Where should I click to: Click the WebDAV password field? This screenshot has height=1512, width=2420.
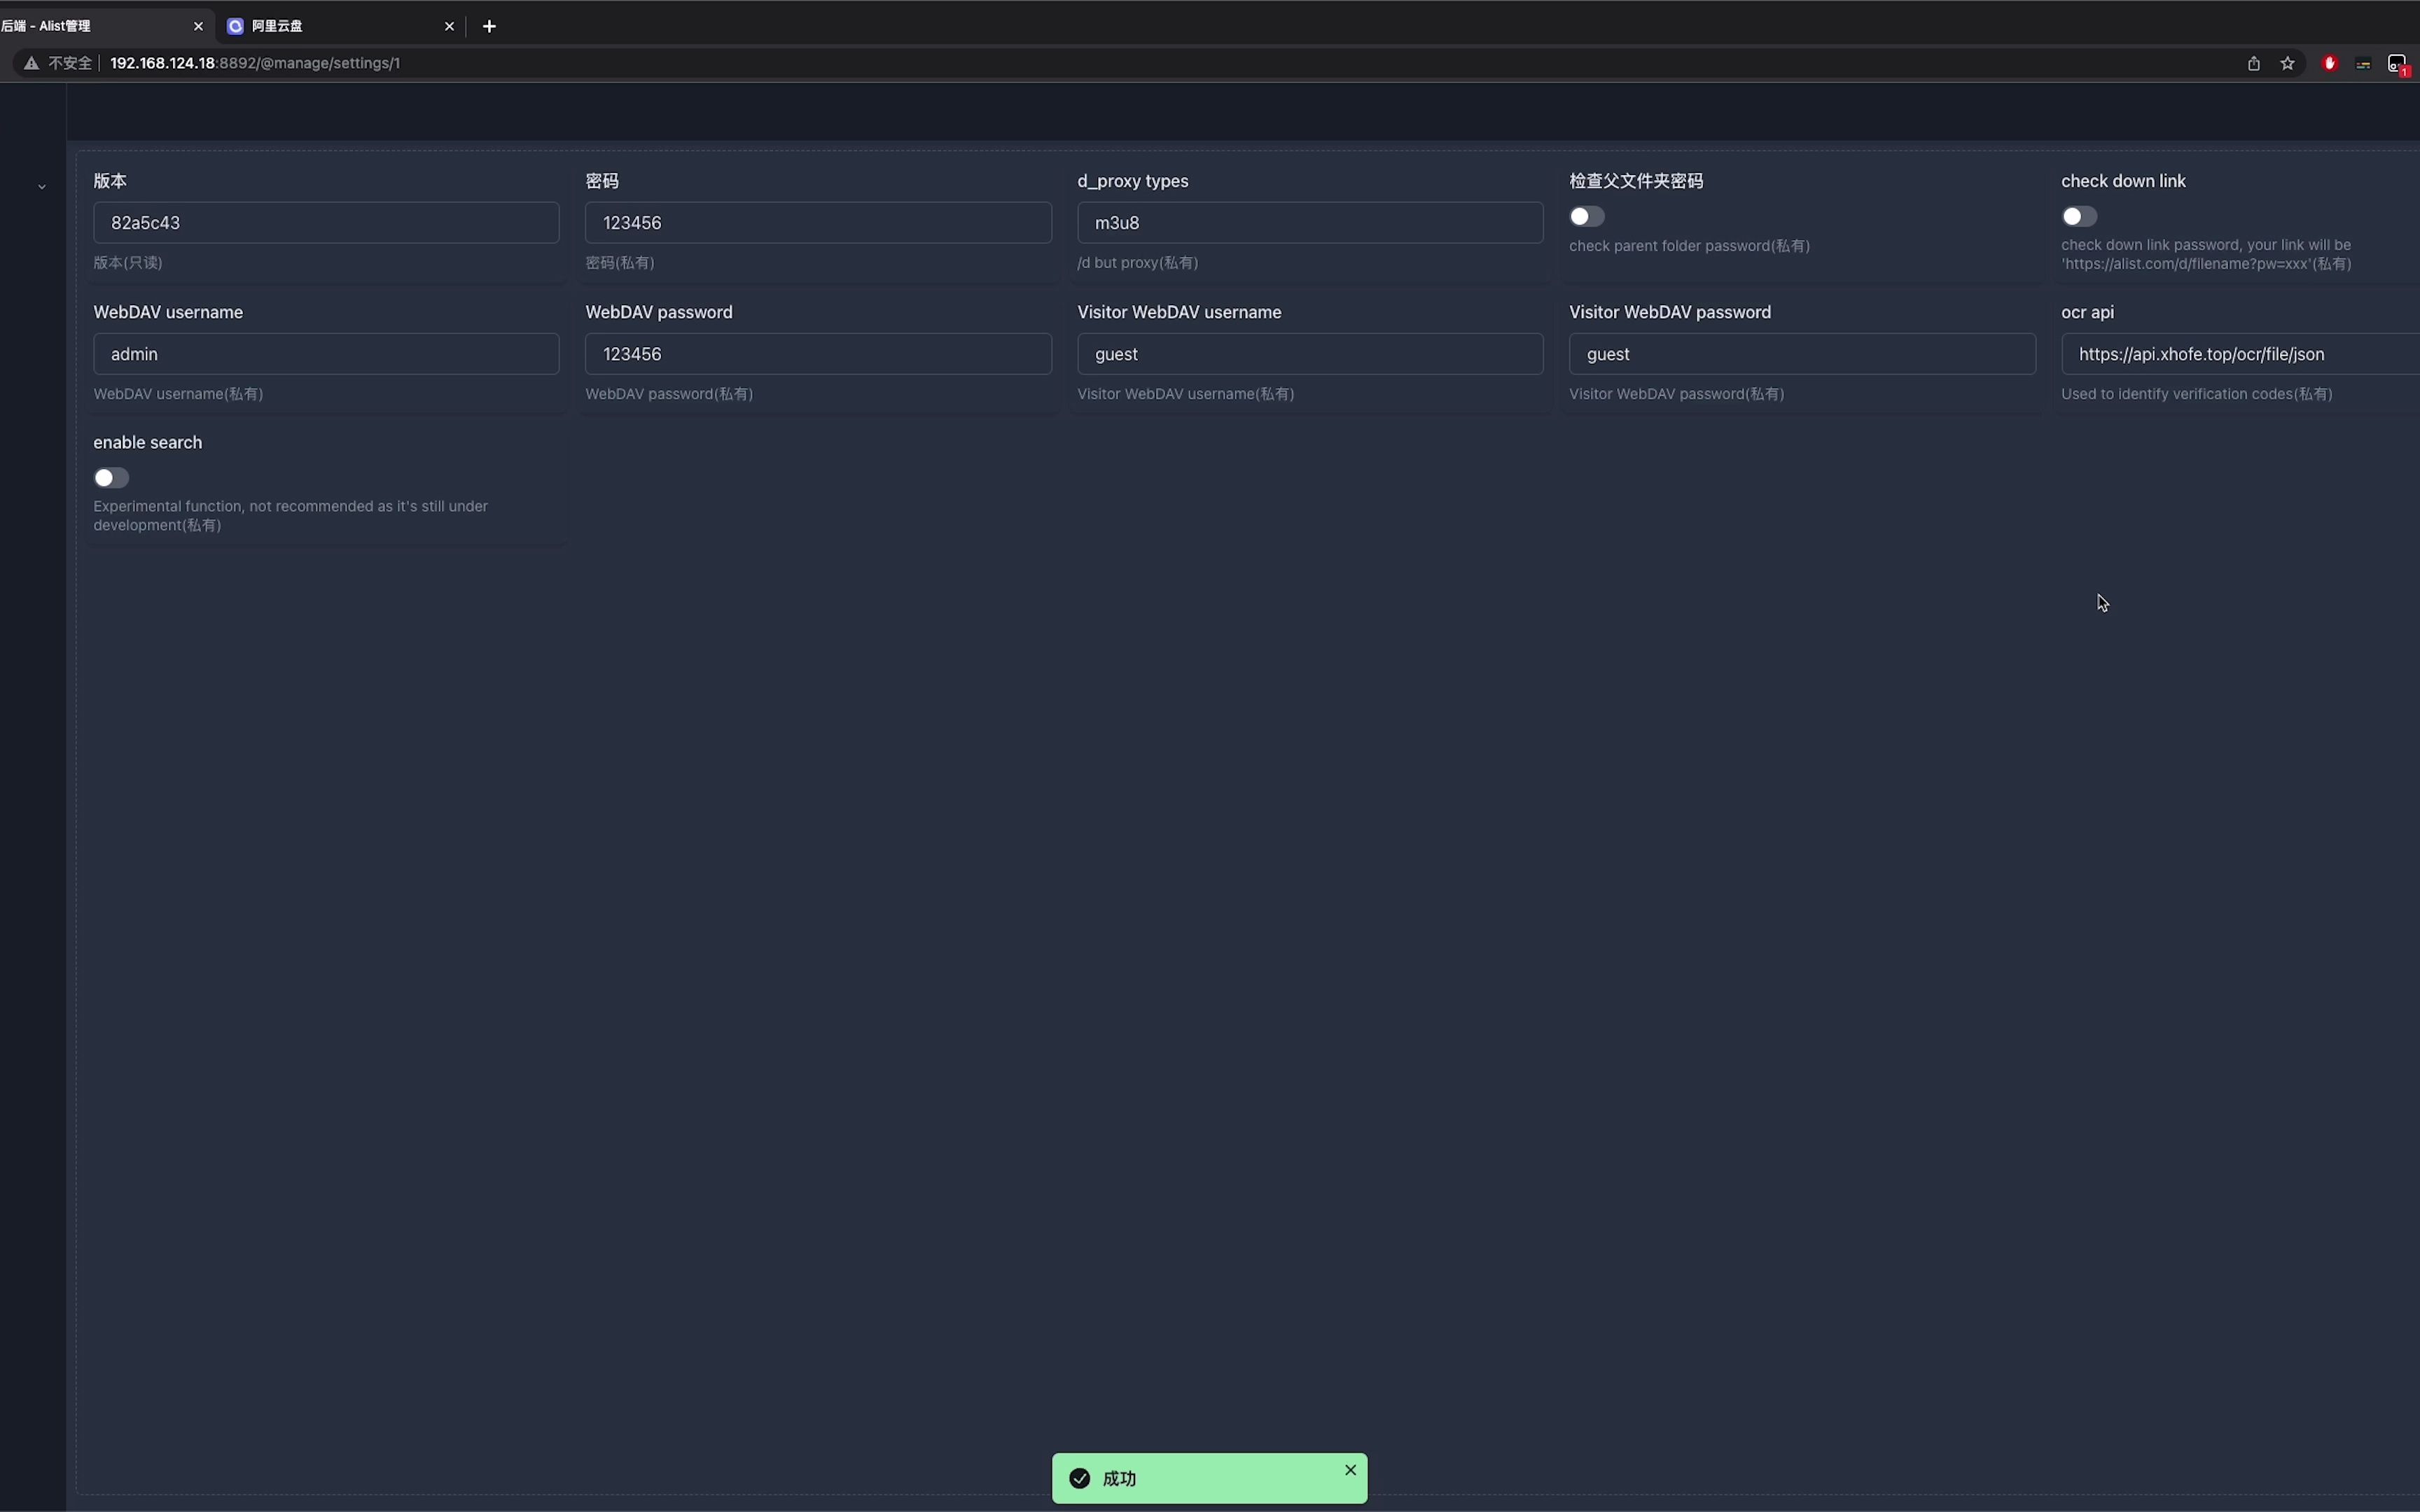point(818,354)
